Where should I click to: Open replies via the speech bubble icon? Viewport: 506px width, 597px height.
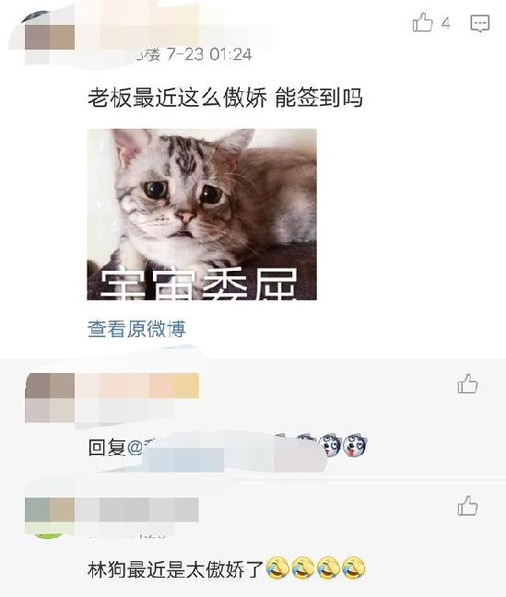(479, 24)
